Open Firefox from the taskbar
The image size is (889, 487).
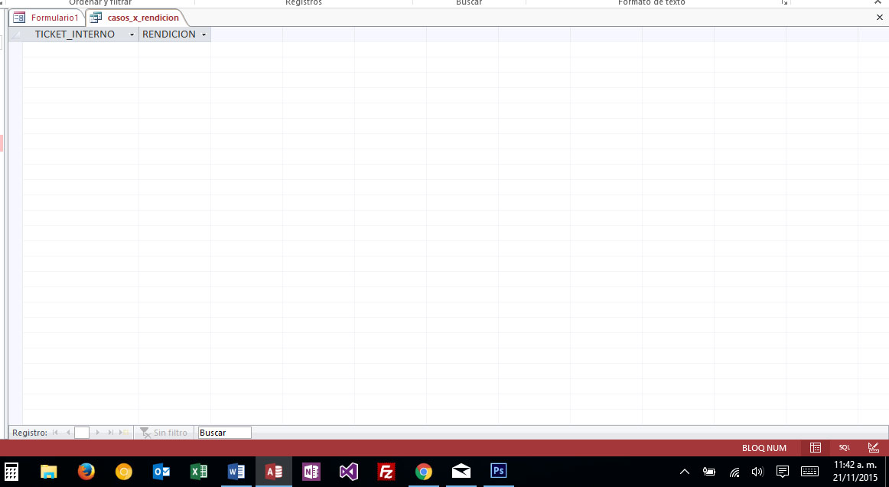[86, 472]
